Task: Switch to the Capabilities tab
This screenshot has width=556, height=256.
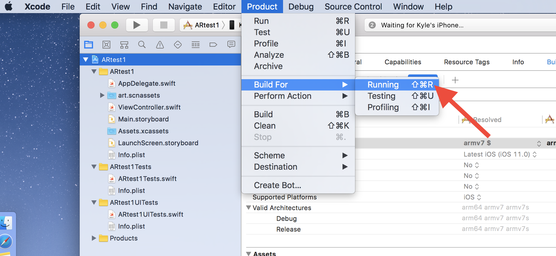Action: click(x=403, y=62)
